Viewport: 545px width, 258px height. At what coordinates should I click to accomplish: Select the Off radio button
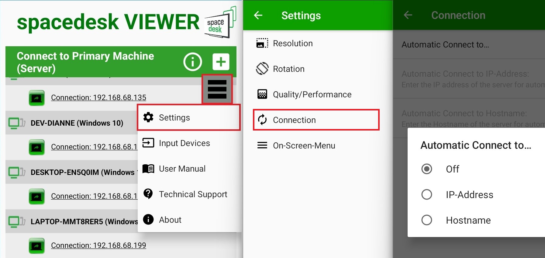point(427,169)
